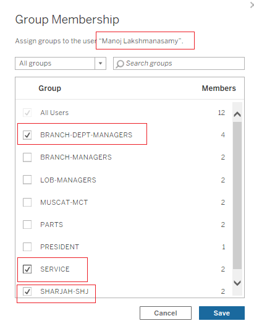
Task: Open the All groups dropdown arrow
Action: point(101,64)
